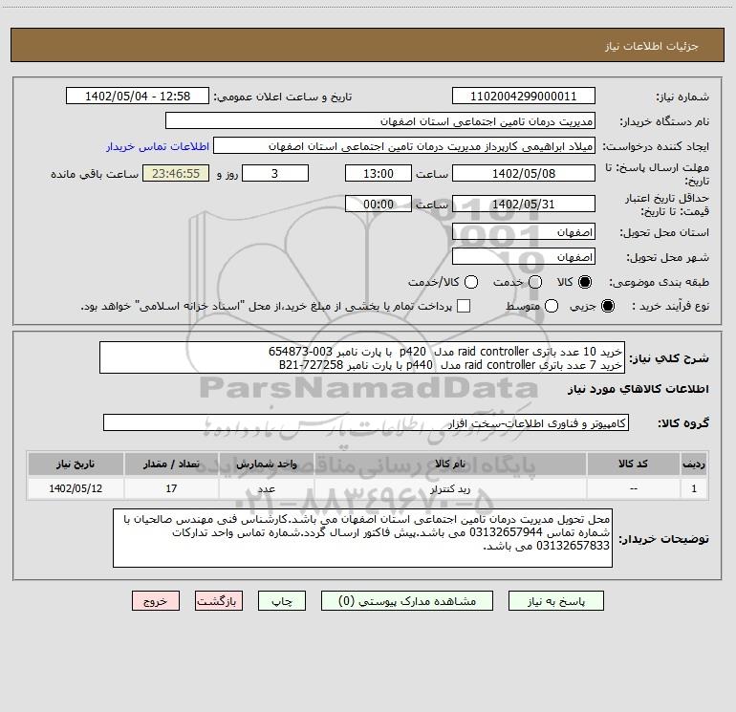The width and height of the screenshot is (736, 712).
Task: Click the unit cell عدد
Action: [266, 489]
